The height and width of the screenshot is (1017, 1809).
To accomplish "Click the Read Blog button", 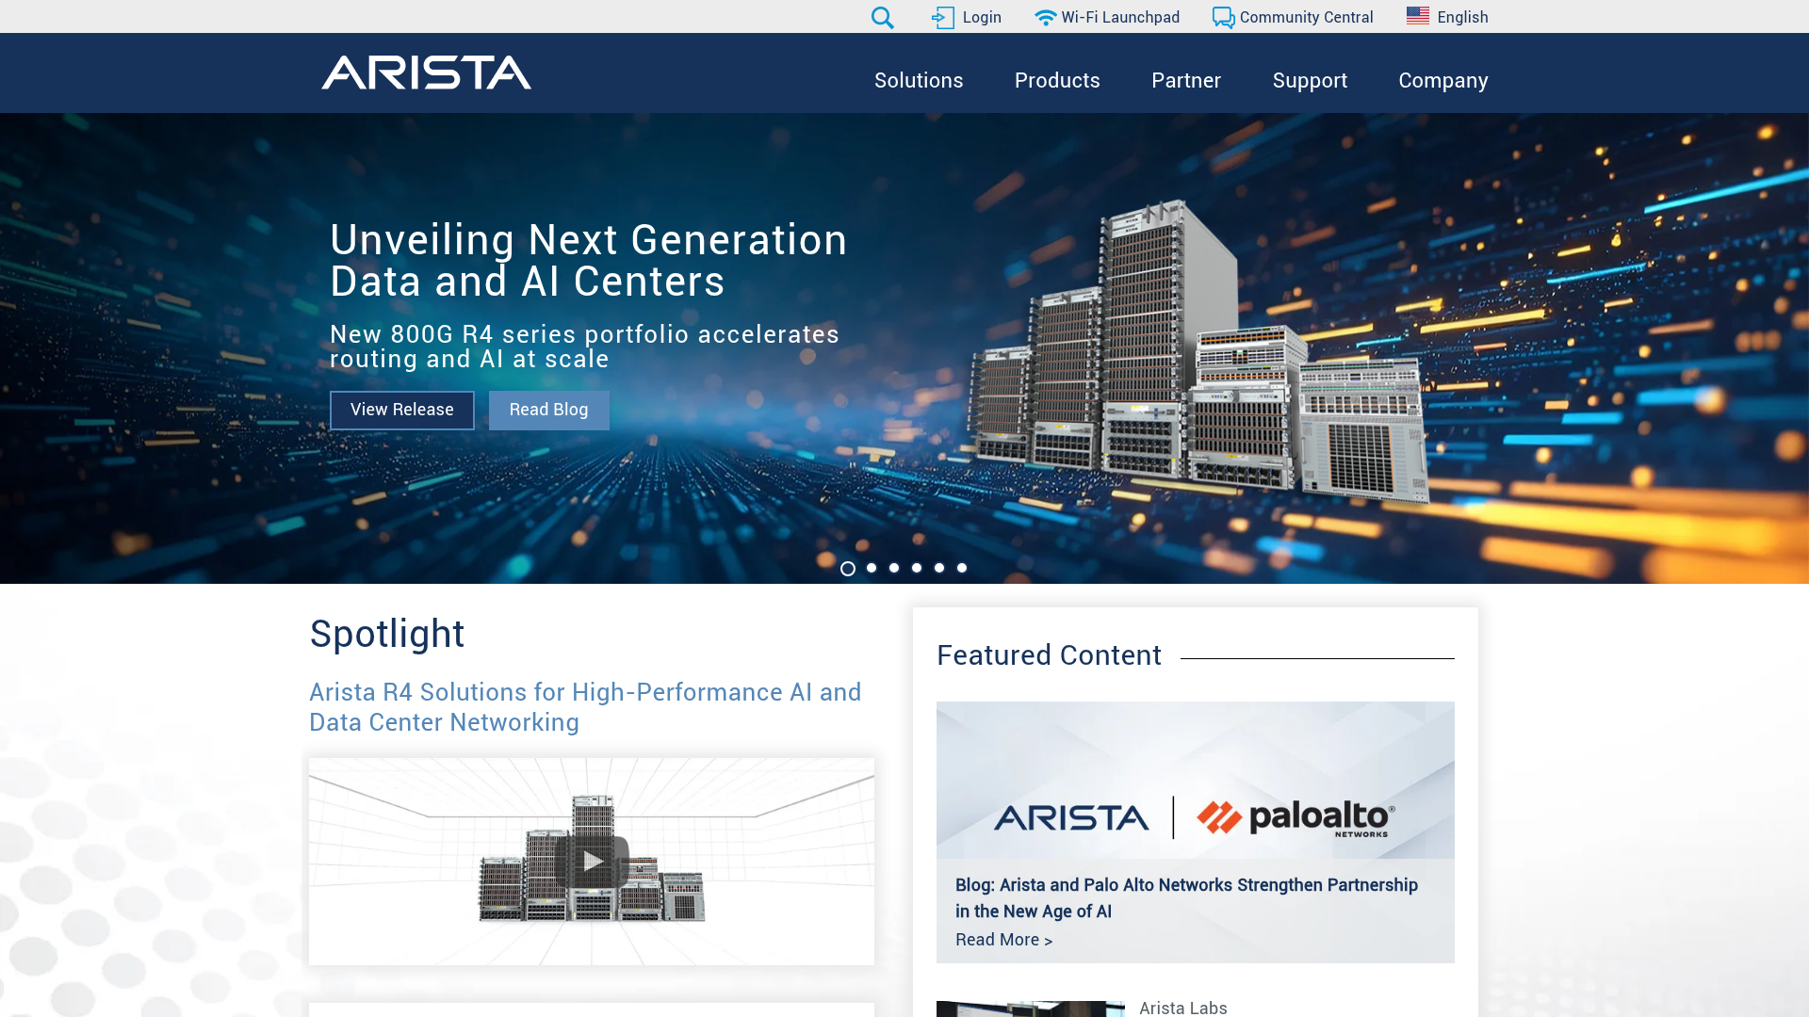I will coord(548,410).
